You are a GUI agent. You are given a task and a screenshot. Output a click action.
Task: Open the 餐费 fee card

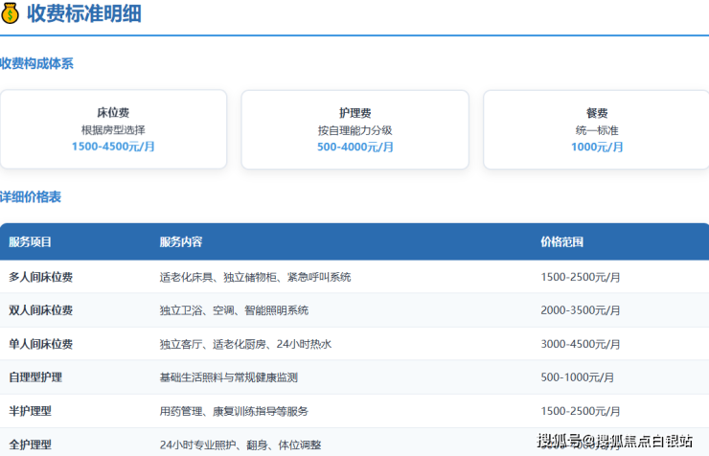(x=596, y=128)
